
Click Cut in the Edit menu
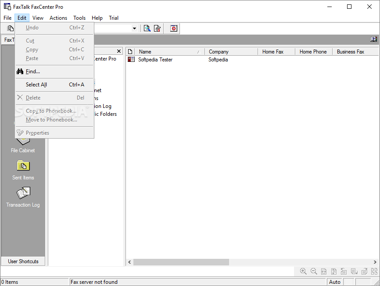coord(54,41)
